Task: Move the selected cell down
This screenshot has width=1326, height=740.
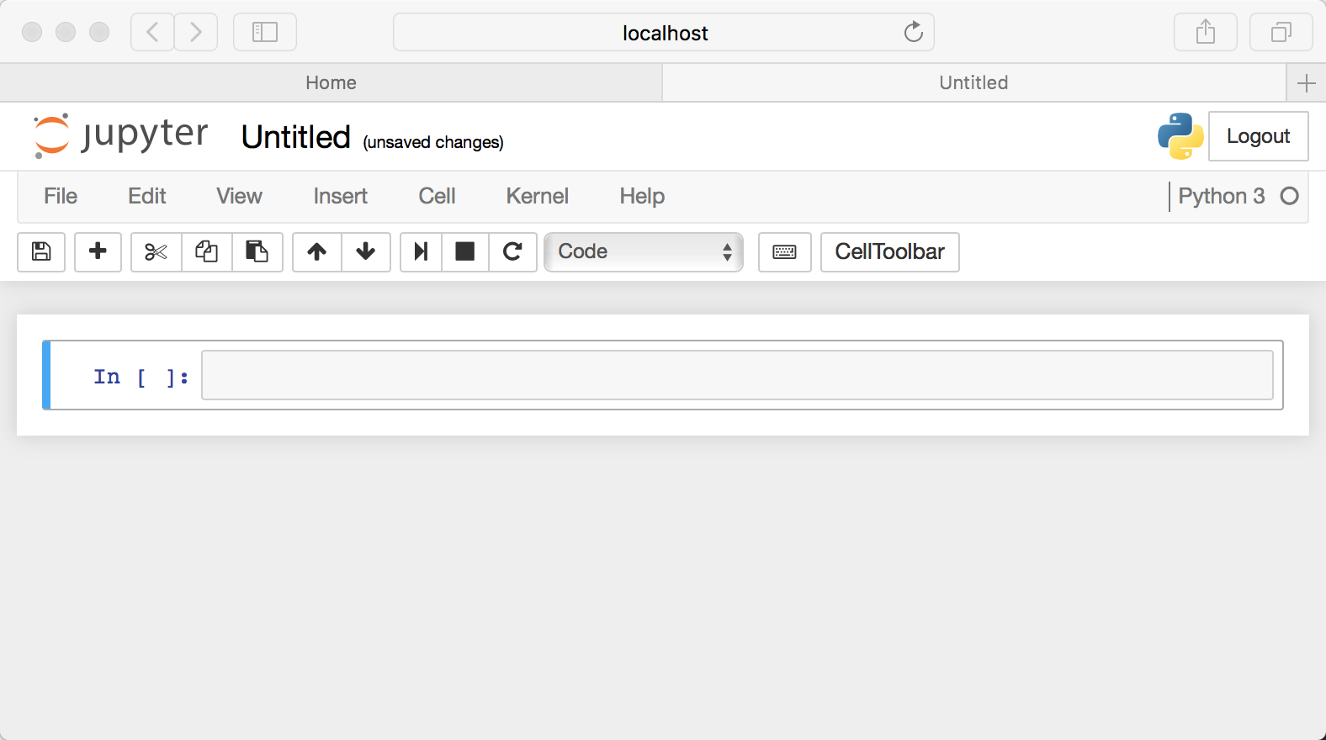Action: click(365, 251)
